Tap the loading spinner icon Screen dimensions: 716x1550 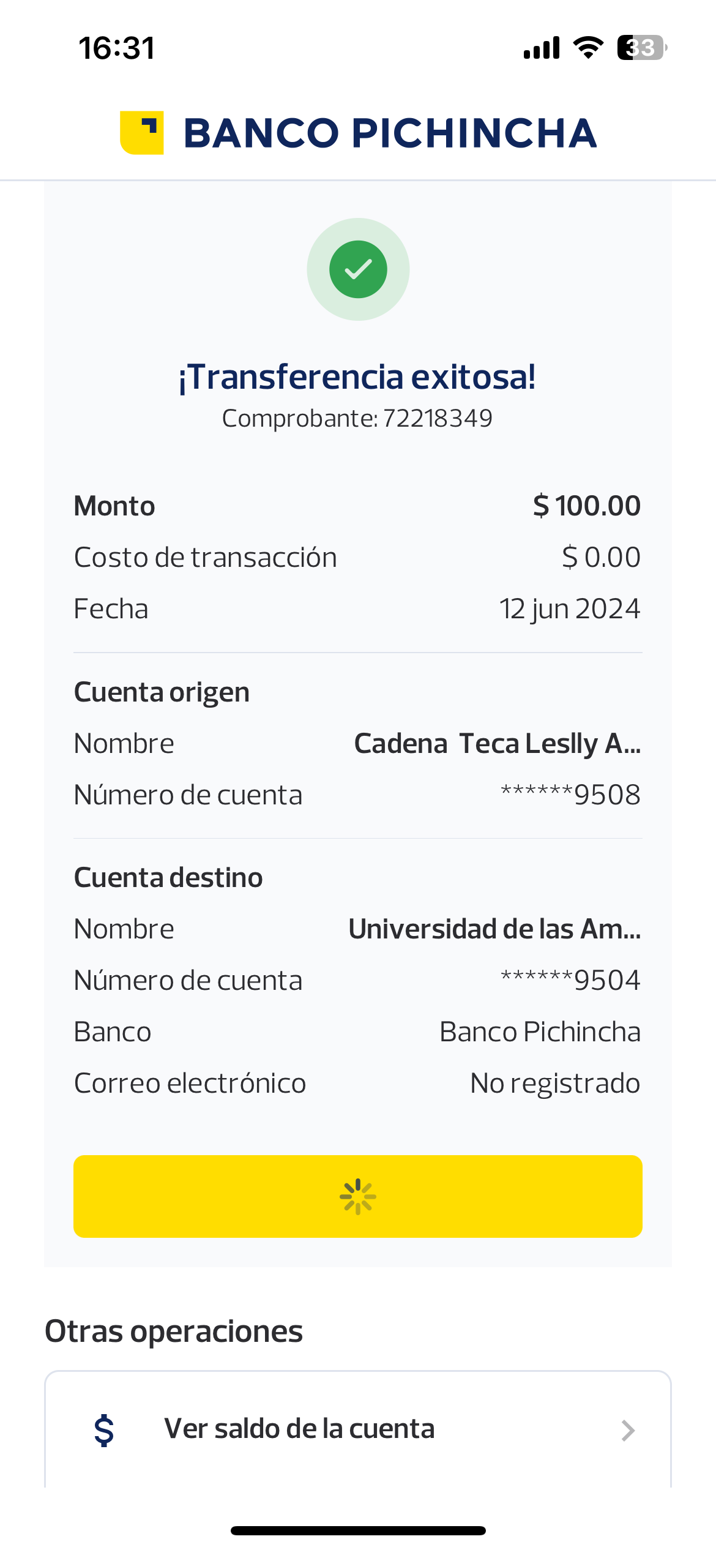pyautogui.click(x=358, y=1196)
